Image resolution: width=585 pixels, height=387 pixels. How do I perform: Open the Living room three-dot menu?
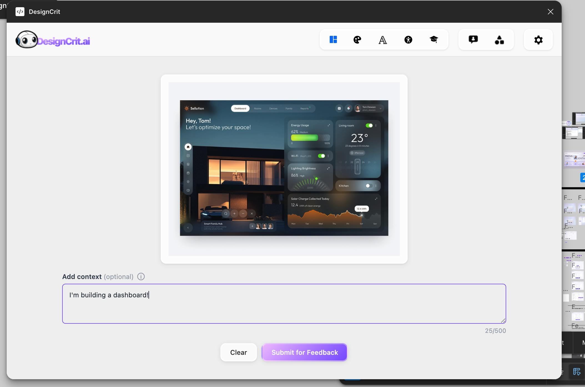tap(376, 125)
